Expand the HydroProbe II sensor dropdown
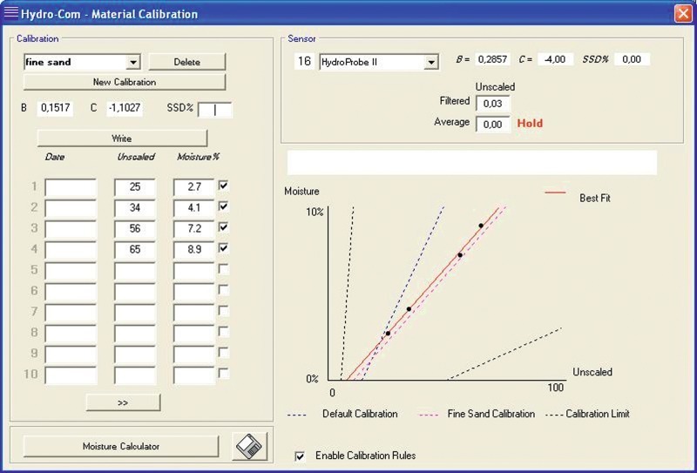This screenshot has width=697, height=473. [430, 63]
